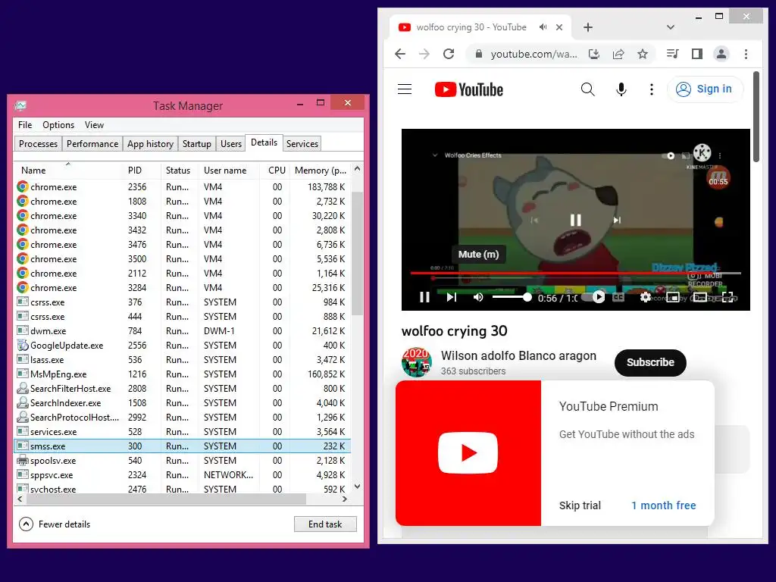Open Task Manager View menu
The image size is (776, 582).
click(94, 125)
